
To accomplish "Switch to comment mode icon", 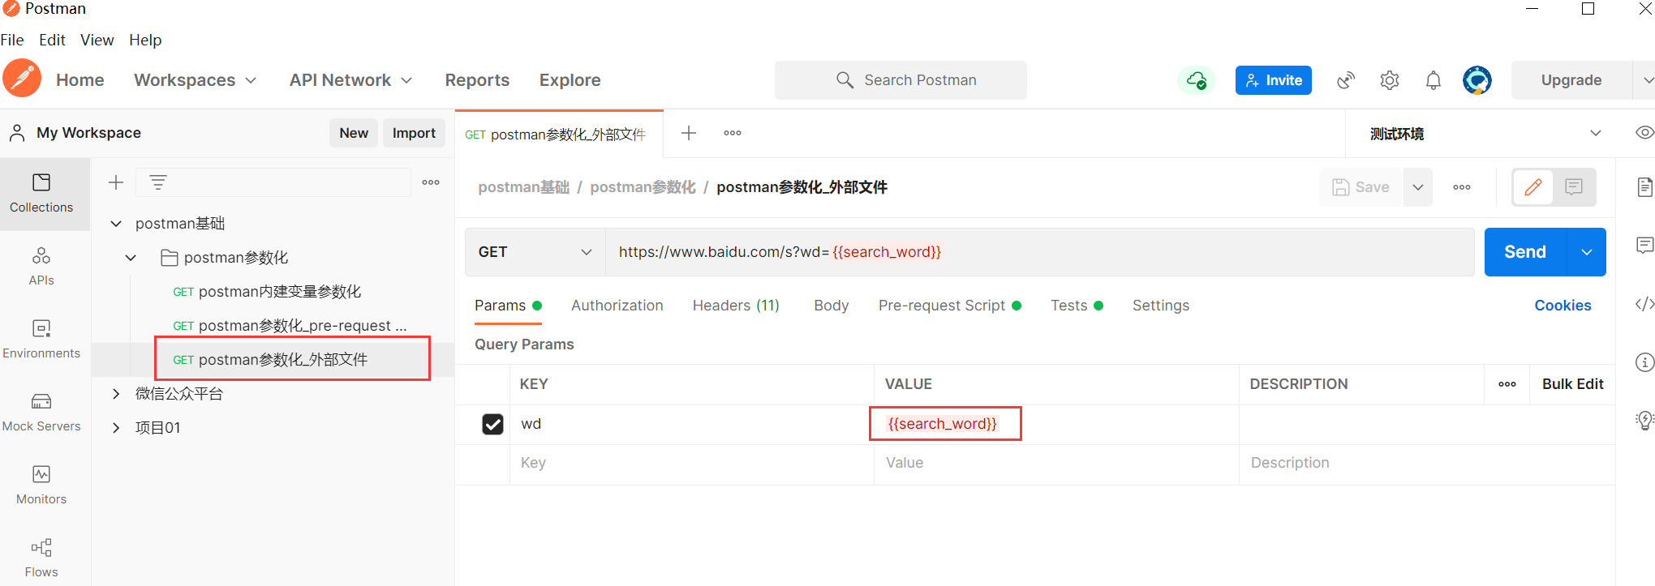I will 1574,187.
